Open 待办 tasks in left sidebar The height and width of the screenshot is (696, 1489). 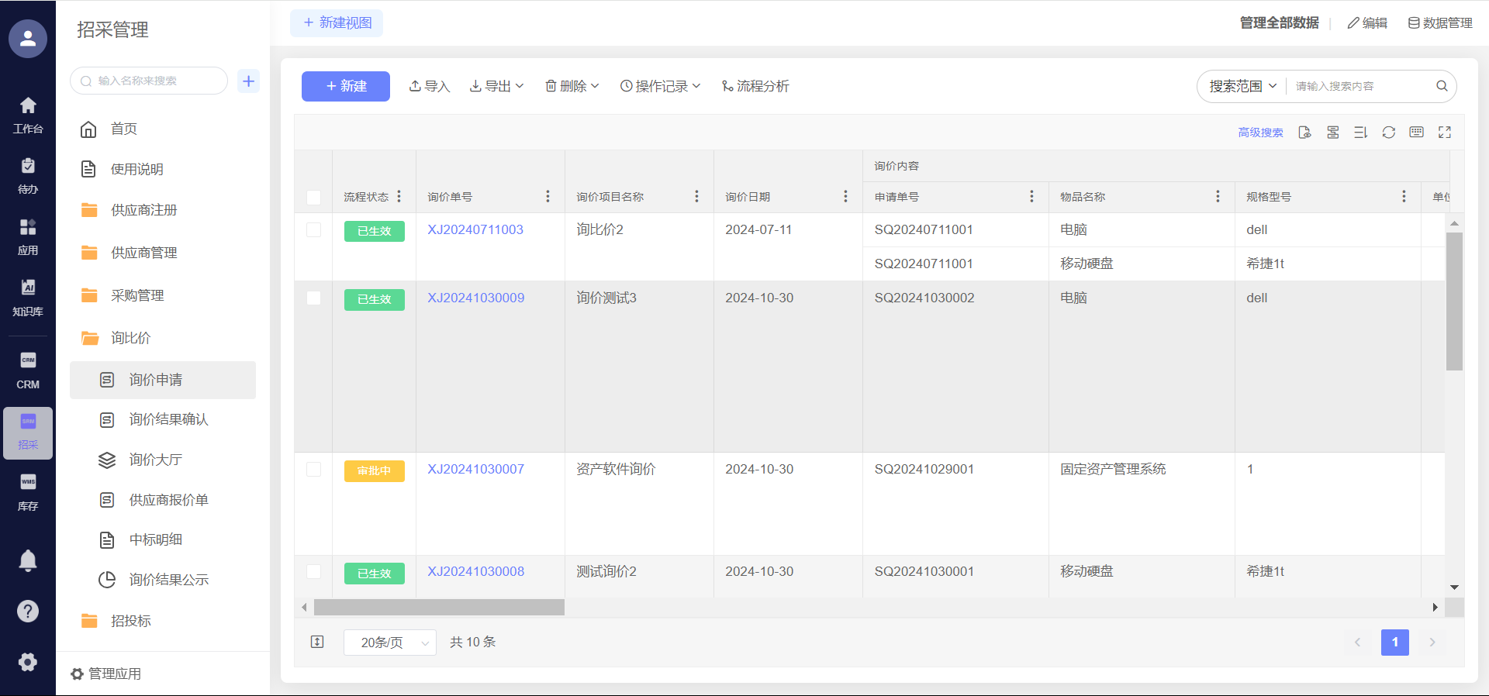[28, 176]
